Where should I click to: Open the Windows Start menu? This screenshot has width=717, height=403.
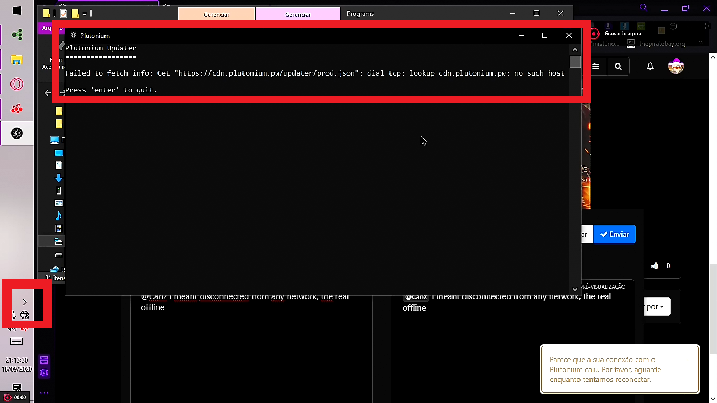(x=16, y=10)
